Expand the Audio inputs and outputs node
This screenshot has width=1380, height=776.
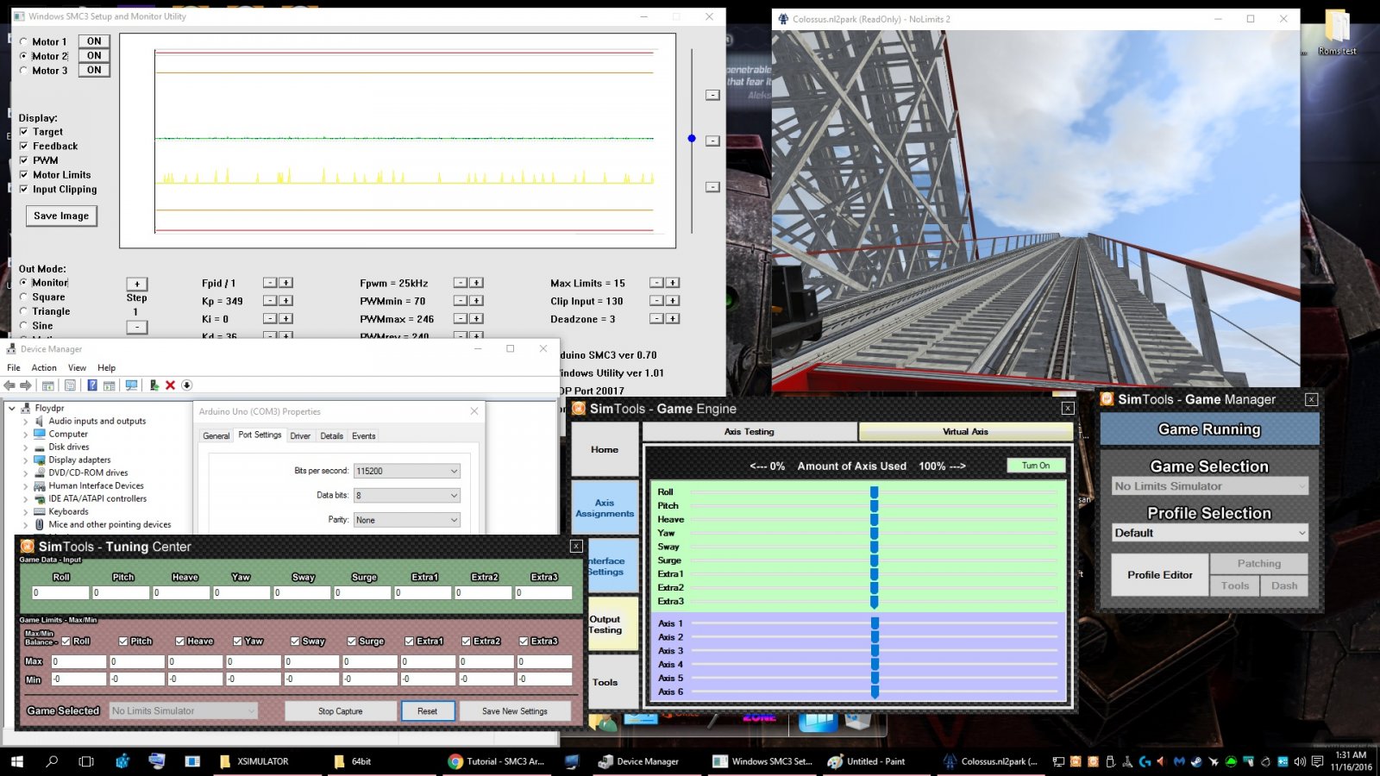25,422
